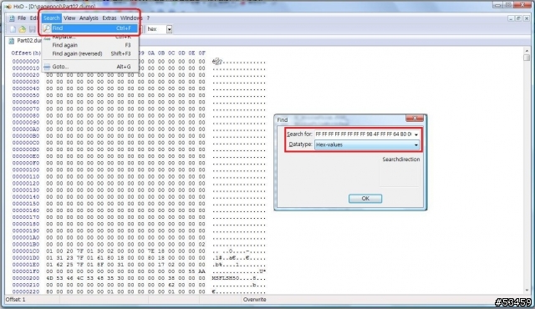Click the 55 byte in row 000001F0
Viewport: 535px width, 309px height.
[191, 271]
